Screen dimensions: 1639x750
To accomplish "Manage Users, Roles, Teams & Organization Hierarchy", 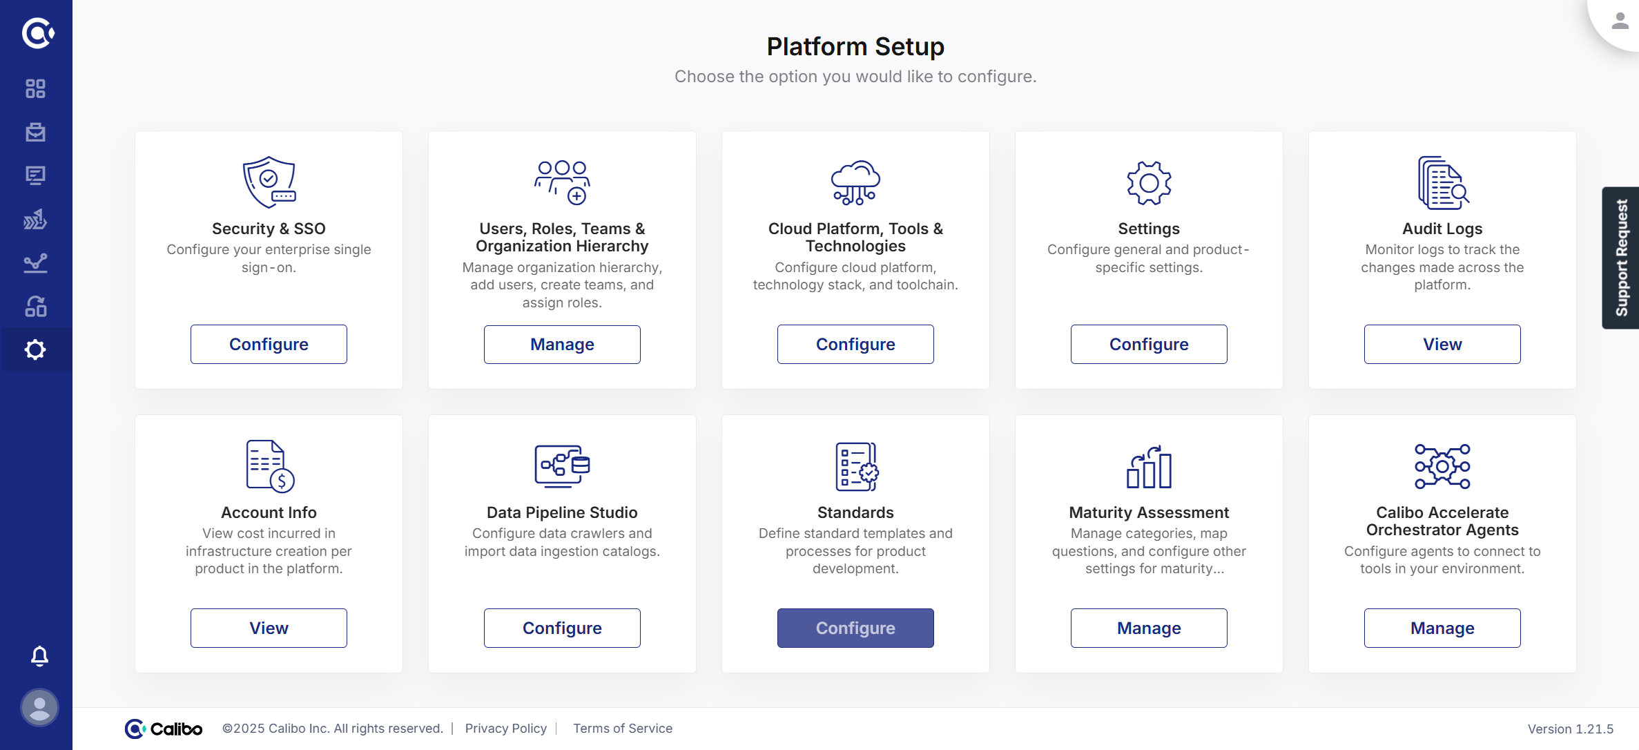I will [x=562, y=344].
